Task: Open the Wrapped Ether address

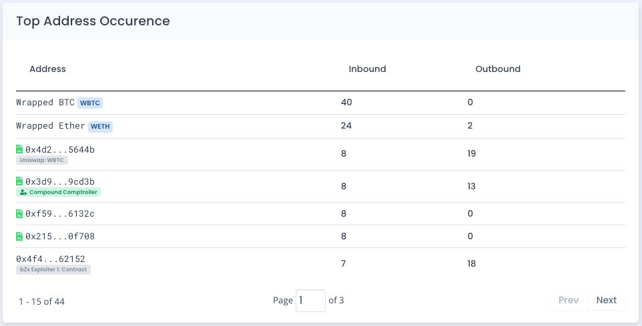Action: 51,125
